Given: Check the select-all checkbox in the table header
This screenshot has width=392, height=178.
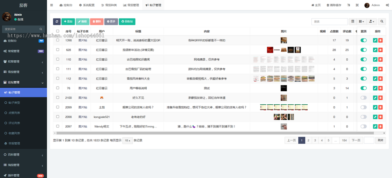Looking at the screenshot, I should 58,31.
